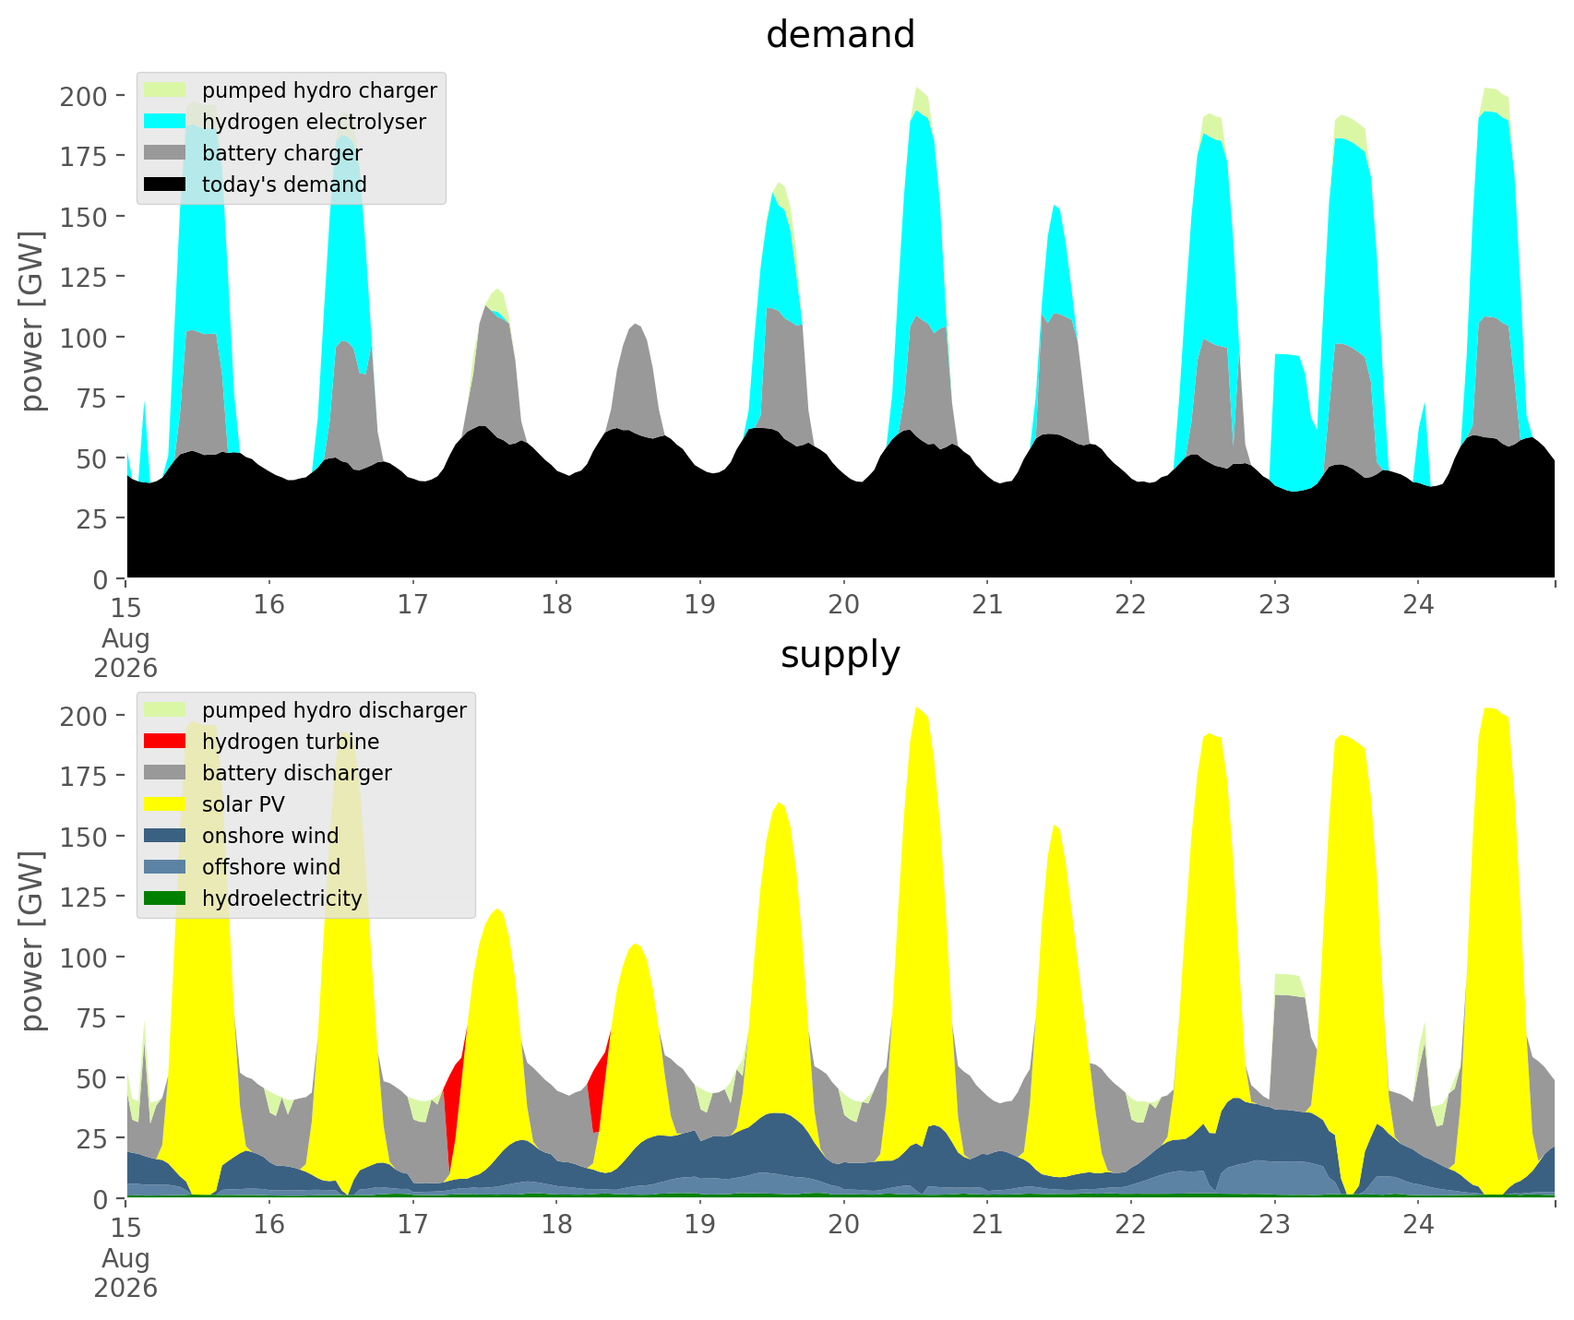Image resolution: width=1574 pixels, height=1320 pixels.
Task: Click the supply chart 'power [GW]' axis label
Action: click(32, 942)
